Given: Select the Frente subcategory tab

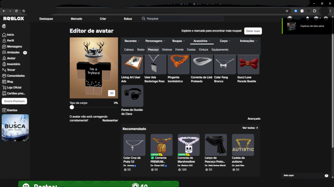Looking at the screenshot, I should (180, 49).
